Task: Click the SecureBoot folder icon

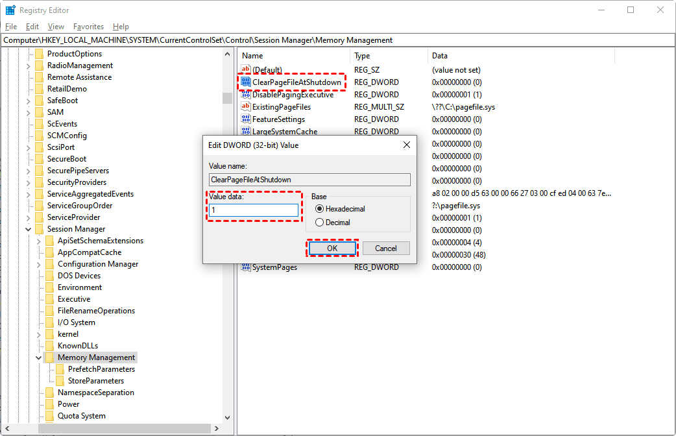Action: (39, 159)
